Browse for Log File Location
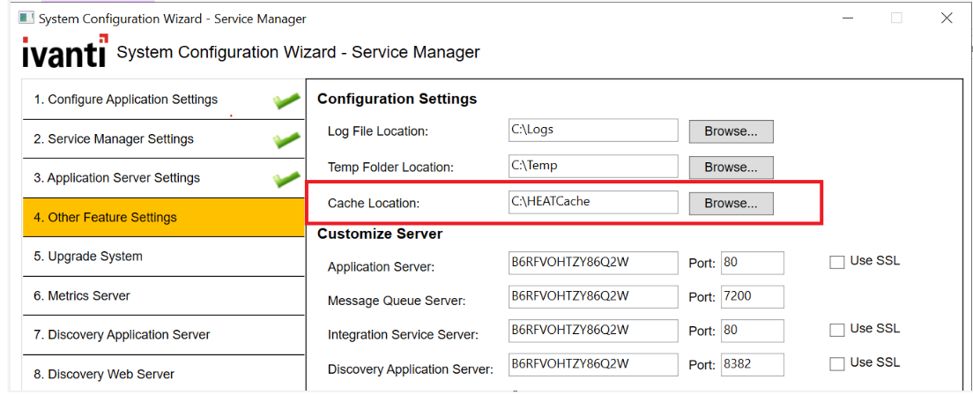The width and height of the screenshot is (973, 395). pos(731,131)
